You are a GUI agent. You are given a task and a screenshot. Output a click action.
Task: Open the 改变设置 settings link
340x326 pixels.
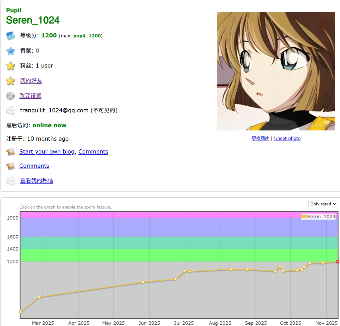30,96
